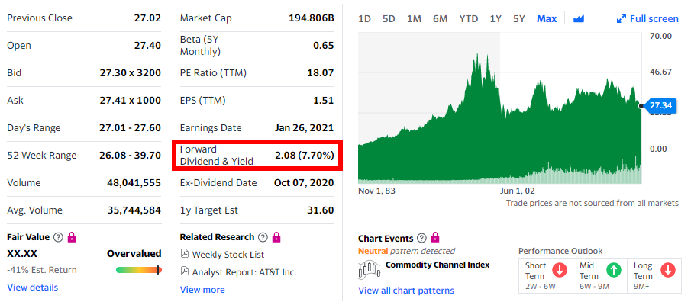Switch chart to 1D range

click(364, 19)
